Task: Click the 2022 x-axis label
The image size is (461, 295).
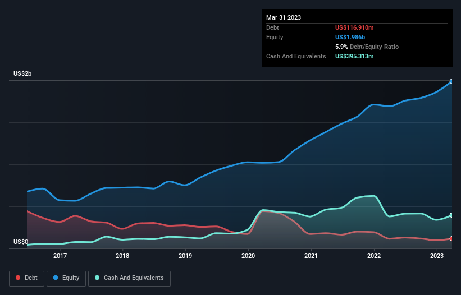Action: pyautogui.click(x=374, y=256)
